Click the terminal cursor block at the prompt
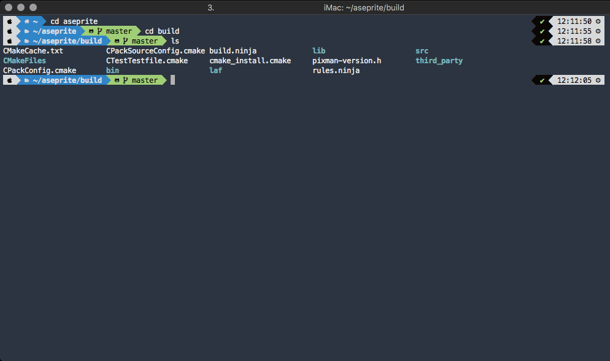Screen dimensions: 610x361 pos(172,80)
